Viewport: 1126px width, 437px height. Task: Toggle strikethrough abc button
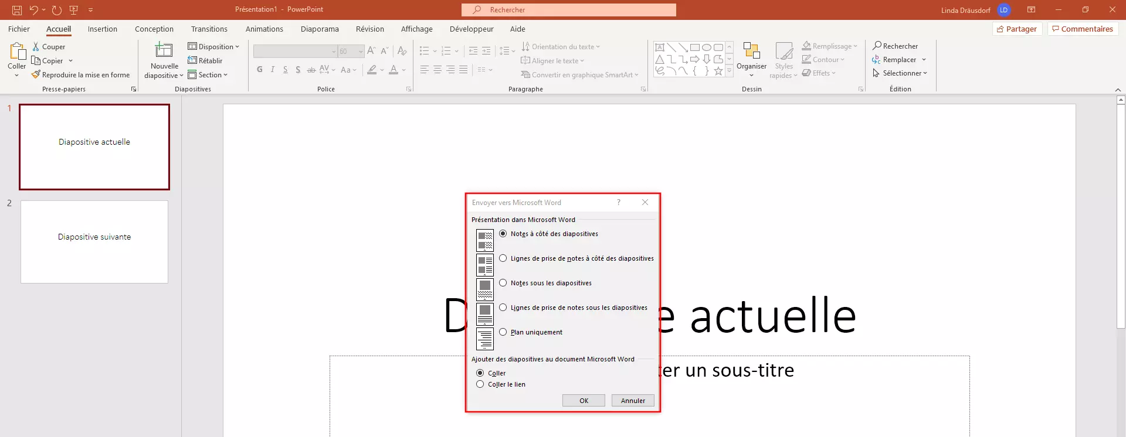[x=311, y=70]
